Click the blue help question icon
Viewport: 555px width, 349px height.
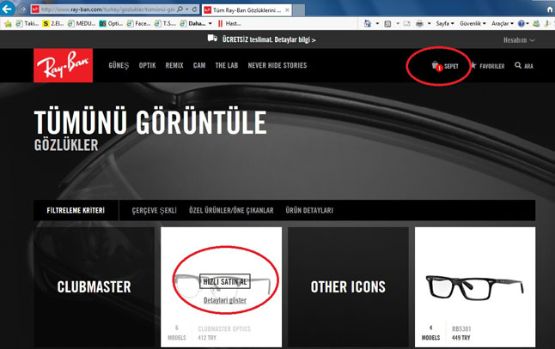pos(521,24)
